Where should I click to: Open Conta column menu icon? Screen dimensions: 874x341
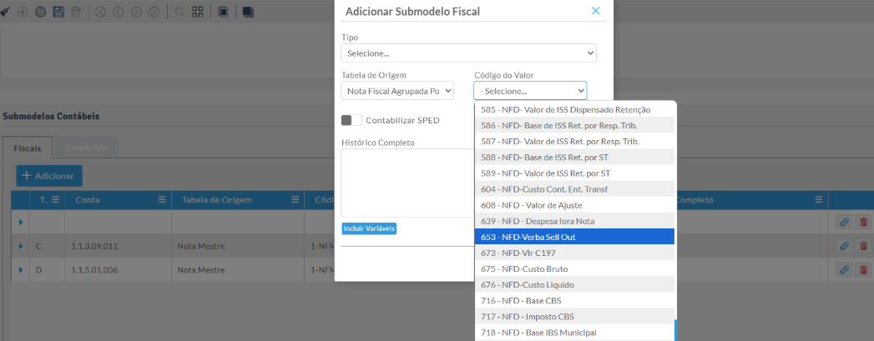click(162, 200)
